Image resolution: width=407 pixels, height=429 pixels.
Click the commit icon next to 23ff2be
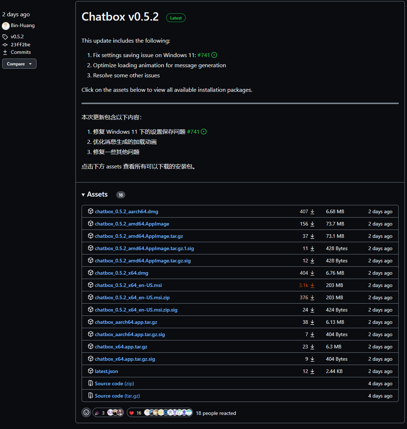pyautogui.click(x=5, y=44)
